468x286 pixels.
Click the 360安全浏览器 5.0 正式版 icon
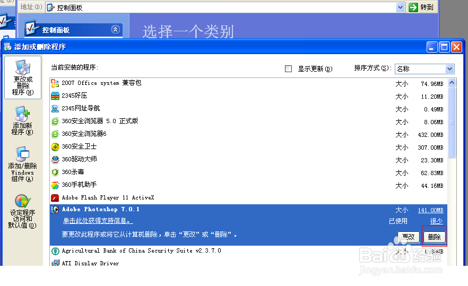55,122
